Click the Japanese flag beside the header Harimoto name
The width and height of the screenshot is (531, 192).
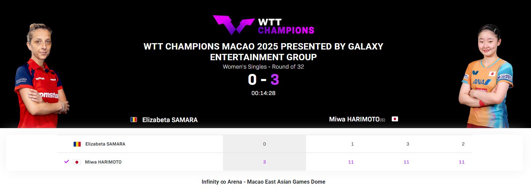point(395,119)
